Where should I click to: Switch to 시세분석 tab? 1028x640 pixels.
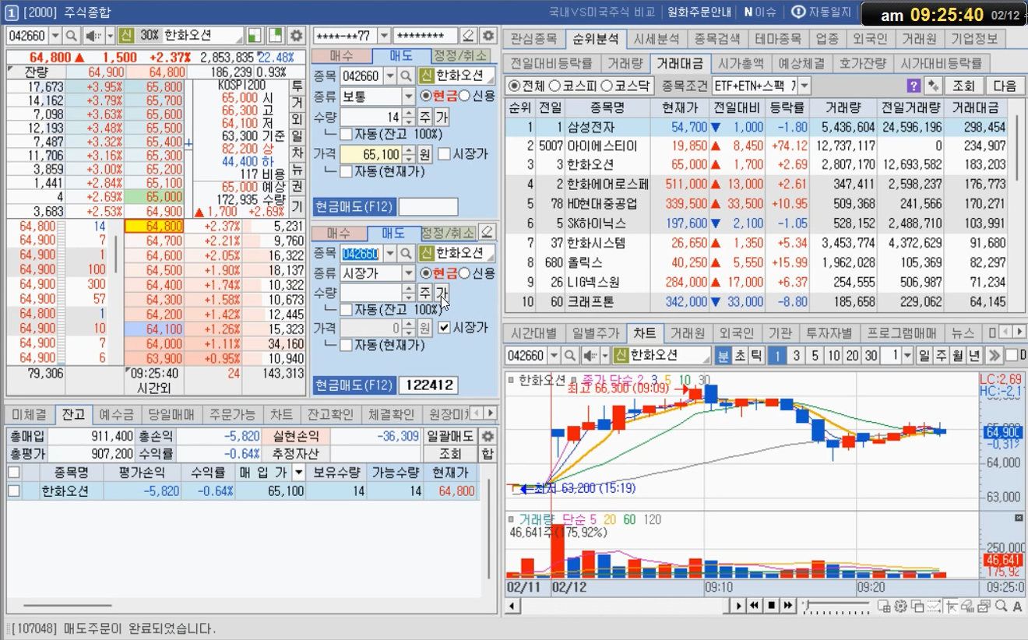click(x=657, y=38)
